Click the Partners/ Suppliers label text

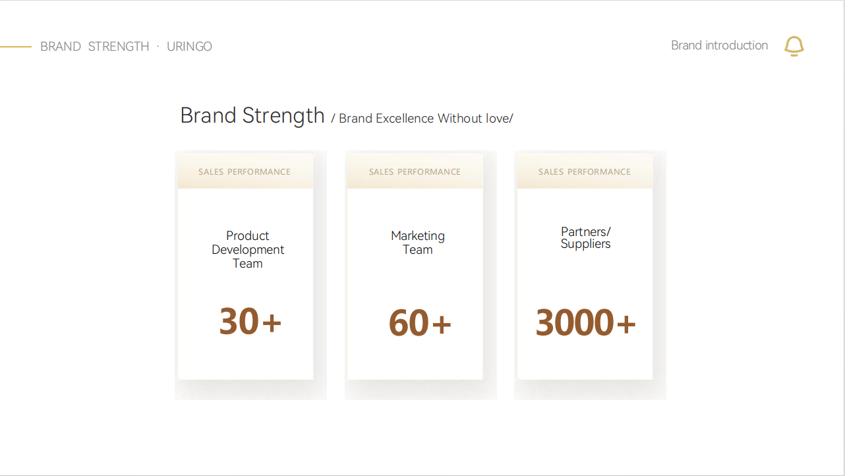[x=586, y=238]
